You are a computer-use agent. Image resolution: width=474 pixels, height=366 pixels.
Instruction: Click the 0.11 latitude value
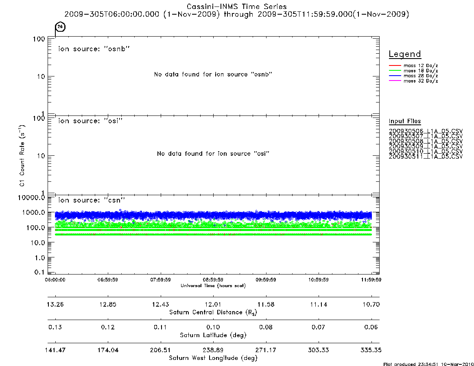pos(160,327)
